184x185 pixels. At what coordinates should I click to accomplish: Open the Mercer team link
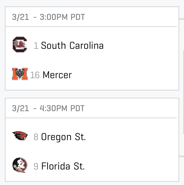tap(57, 75)
